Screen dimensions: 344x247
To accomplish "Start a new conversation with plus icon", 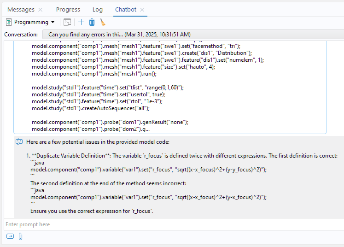I will (82, 22).
